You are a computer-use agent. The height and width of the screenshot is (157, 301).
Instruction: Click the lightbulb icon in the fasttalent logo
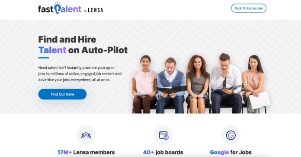(x=57, y=8)
